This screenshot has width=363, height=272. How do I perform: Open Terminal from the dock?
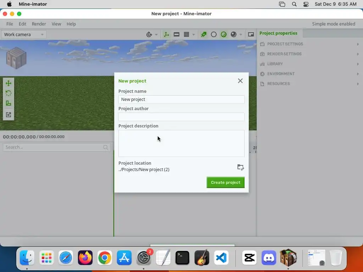[x=183, y=258]
